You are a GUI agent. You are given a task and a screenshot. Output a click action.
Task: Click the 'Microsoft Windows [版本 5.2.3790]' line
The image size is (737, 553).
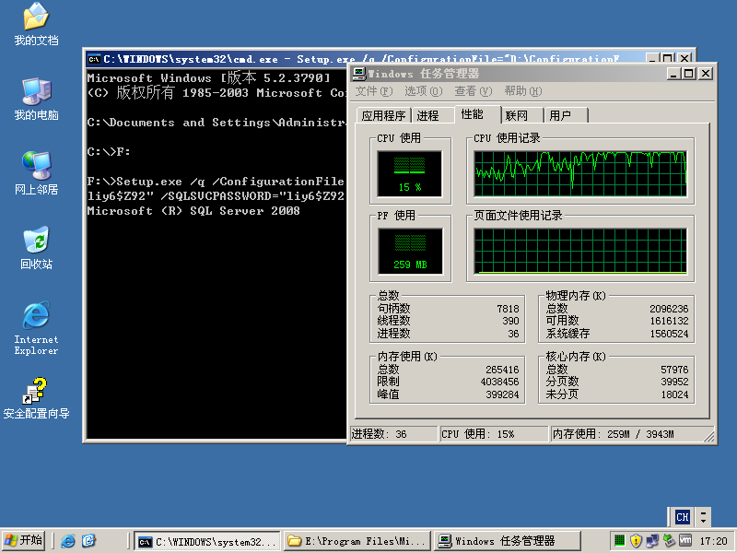coord(209,78)
